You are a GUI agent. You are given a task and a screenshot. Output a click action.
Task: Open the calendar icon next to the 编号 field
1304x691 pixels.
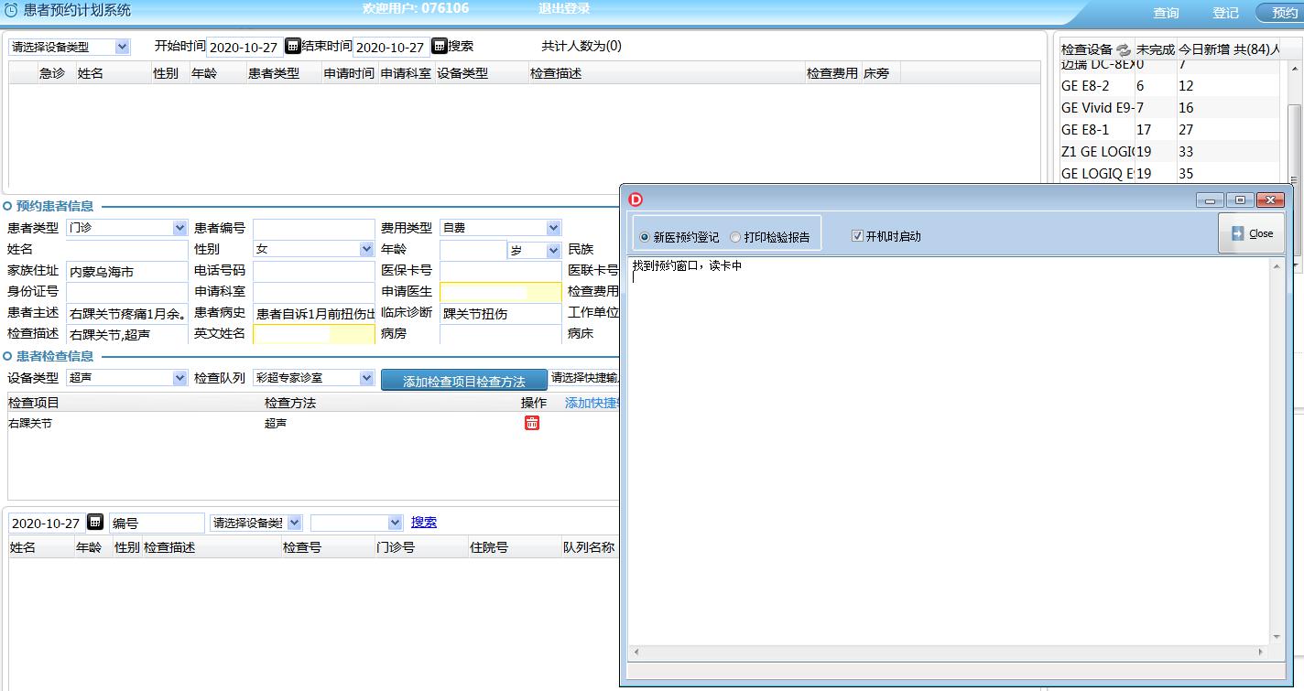click(95, 523)
